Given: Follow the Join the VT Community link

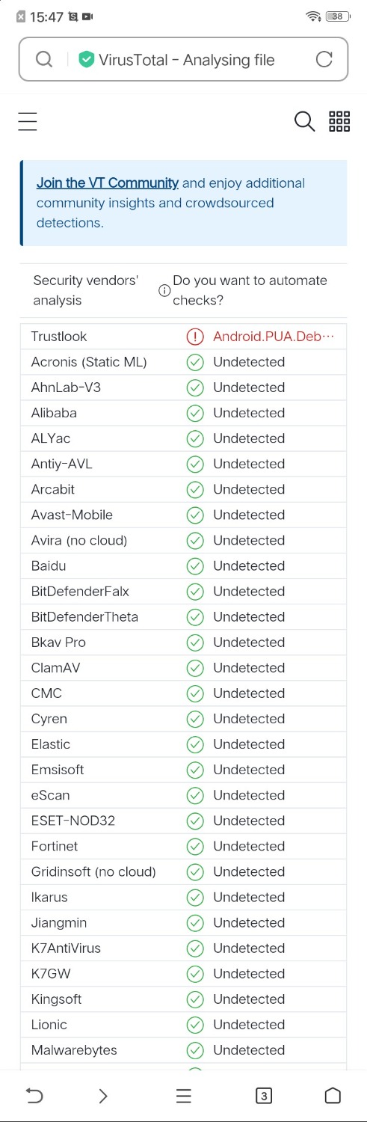Looking at the screenshot, I should point(108,183).
